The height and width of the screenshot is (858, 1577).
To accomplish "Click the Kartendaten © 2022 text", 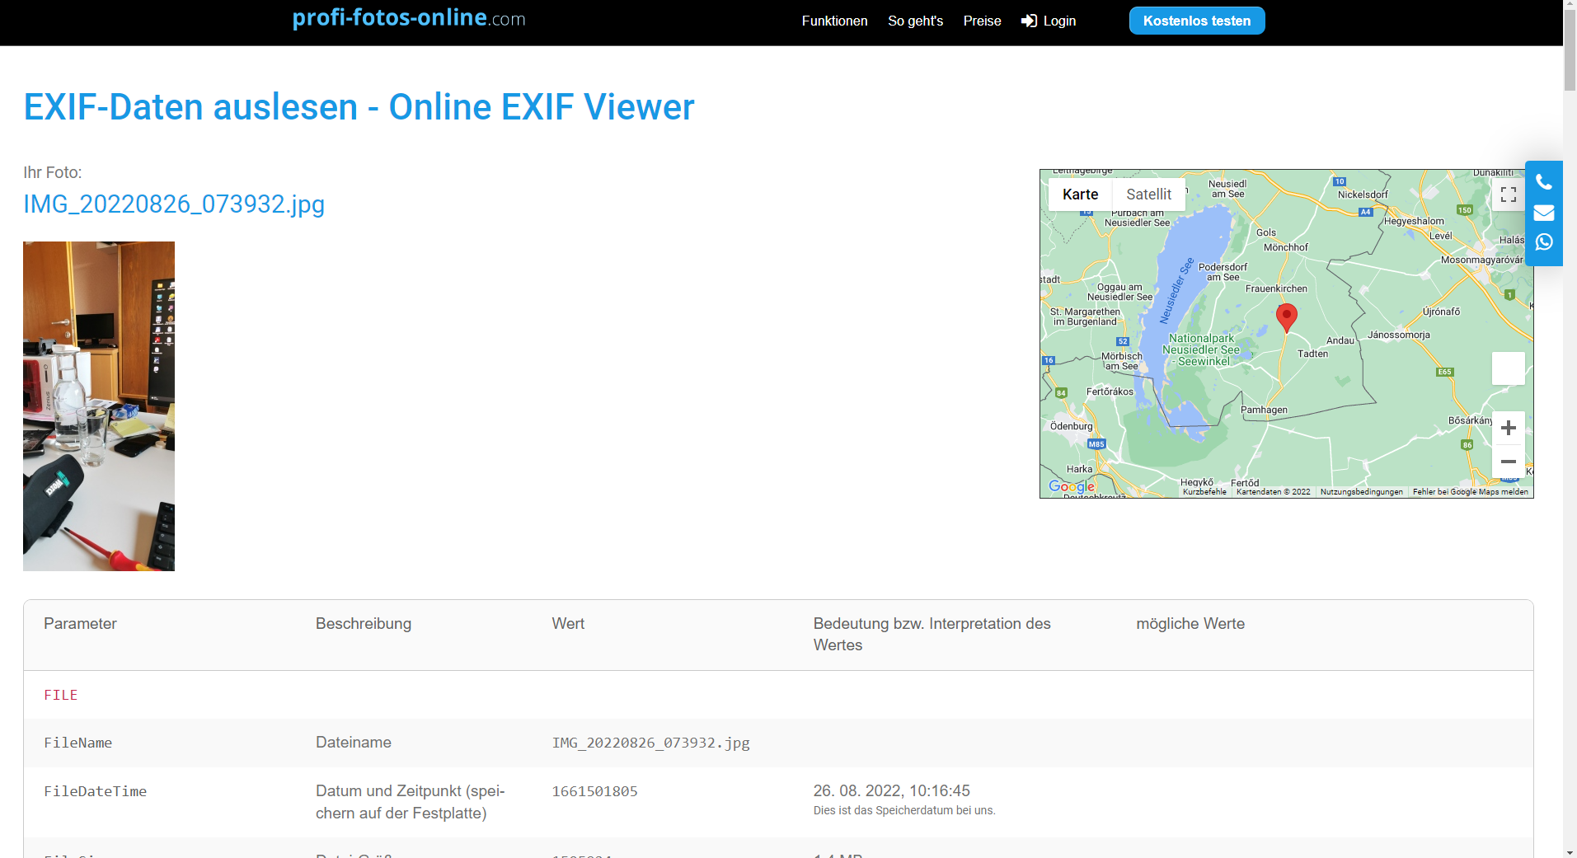I will [1273, 492].
